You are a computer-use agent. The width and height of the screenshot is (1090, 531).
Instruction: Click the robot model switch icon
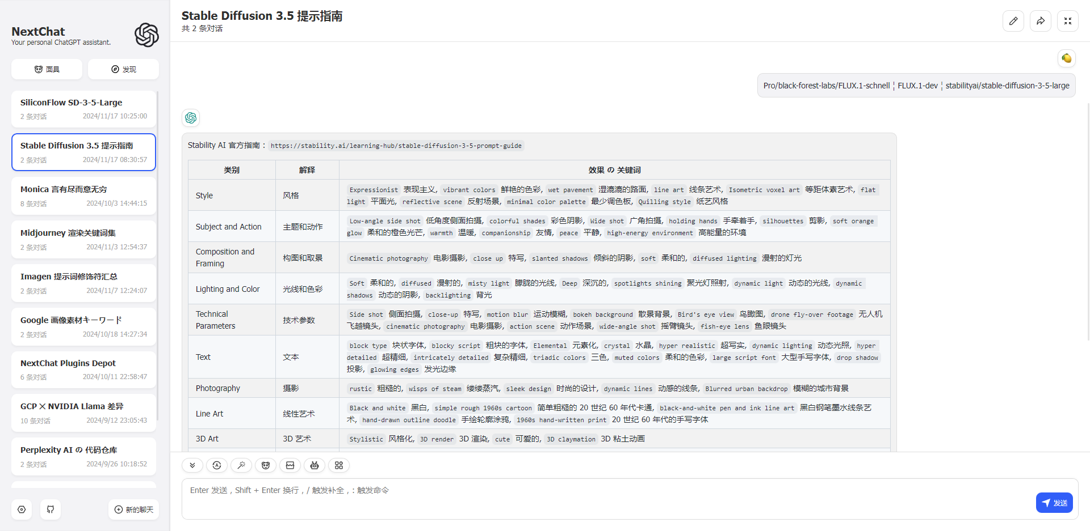(315, 465)
